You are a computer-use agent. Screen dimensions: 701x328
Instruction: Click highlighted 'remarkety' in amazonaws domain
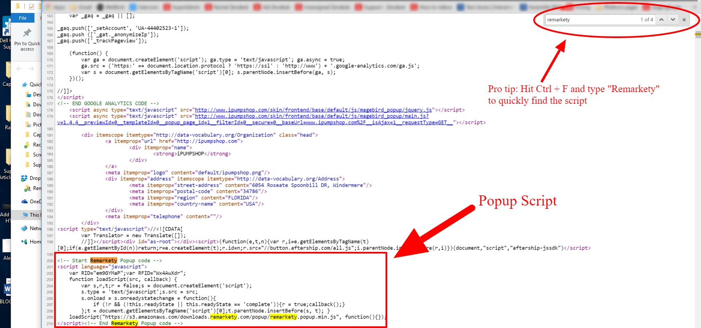tap(224, 317)
